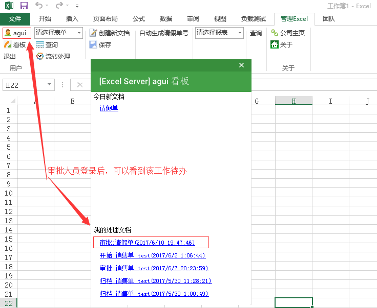This screenshot has width=377, height=308.
Task: Switch to the 页面布局 ribbon tab
Action: pos(106,19)
